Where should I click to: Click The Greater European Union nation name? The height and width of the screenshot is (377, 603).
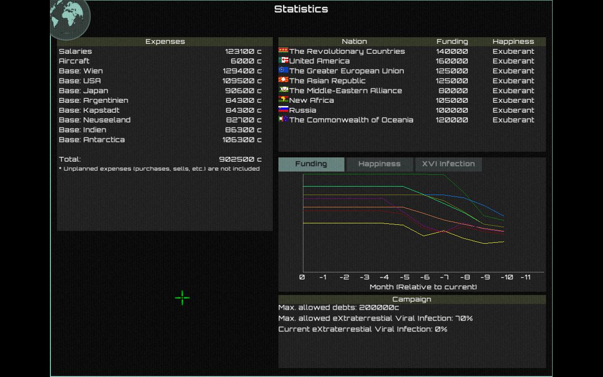point(347,71)
